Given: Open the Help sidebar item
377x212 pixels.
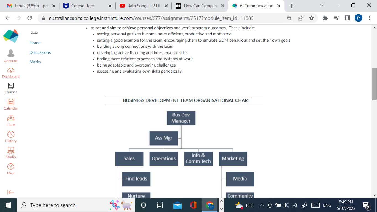Looking at the screenshot, I should [11, 169].
